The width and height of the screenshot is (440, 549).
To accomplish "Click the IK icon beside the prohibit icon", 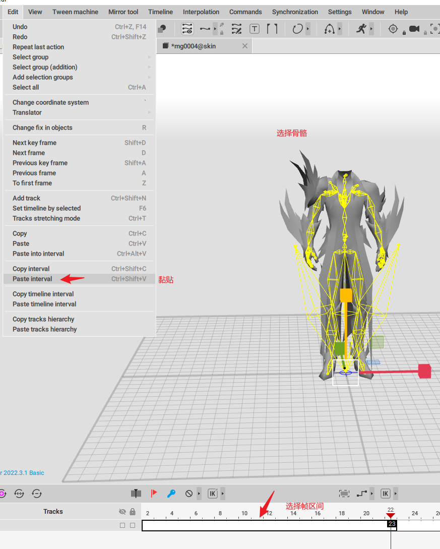I will 213,494.
